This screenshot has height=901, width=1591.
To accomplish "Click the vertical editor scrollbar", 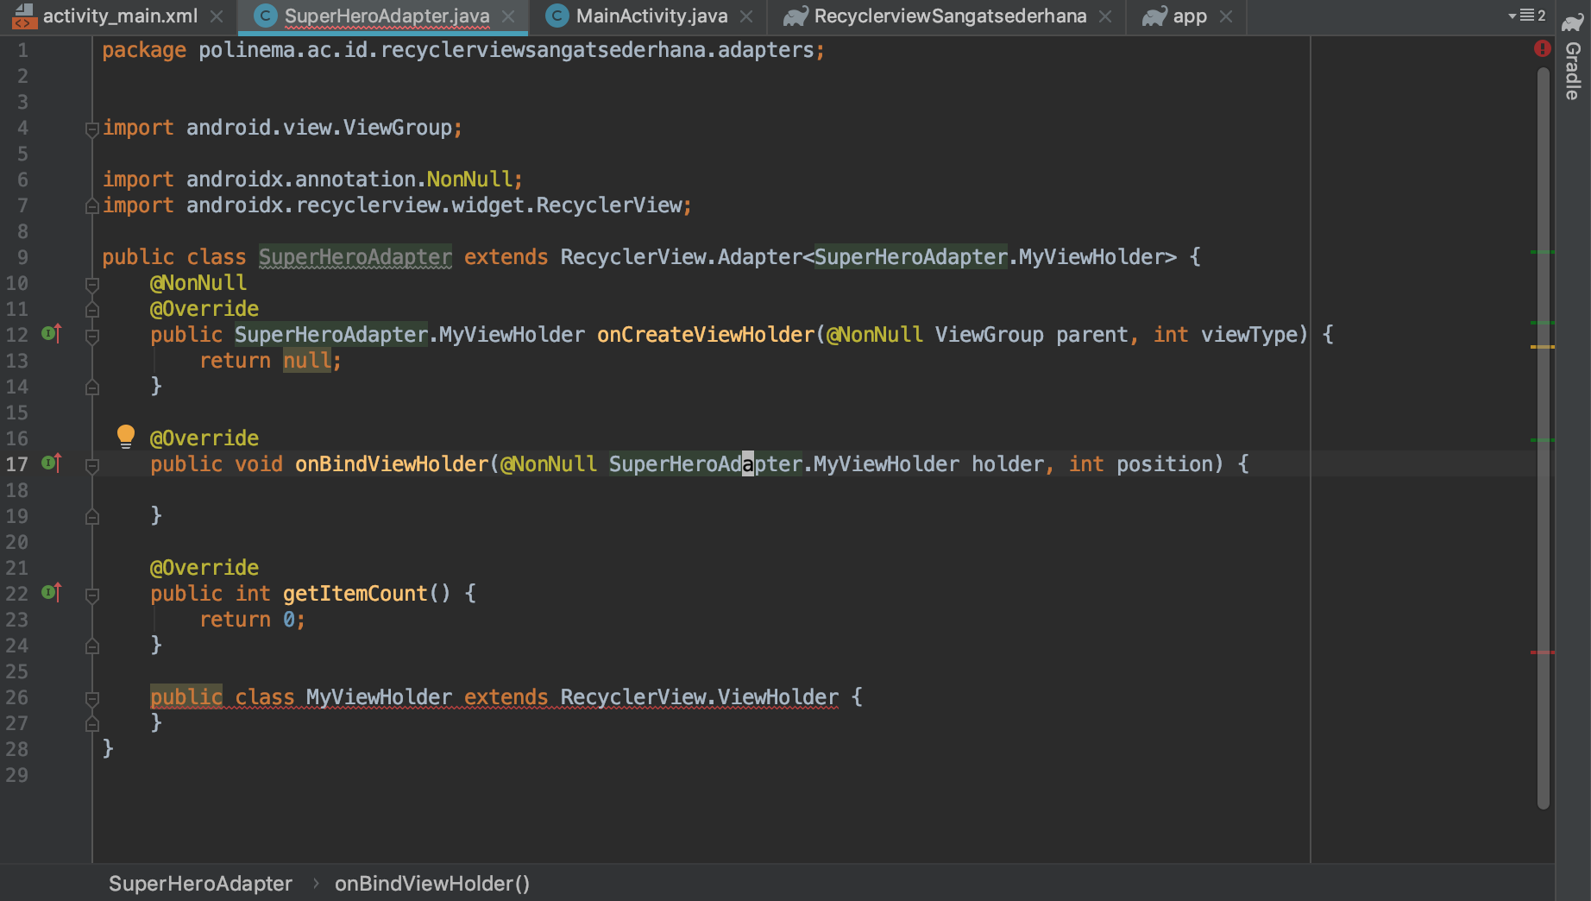I will pyautogui.click(x=1543, y=438).
